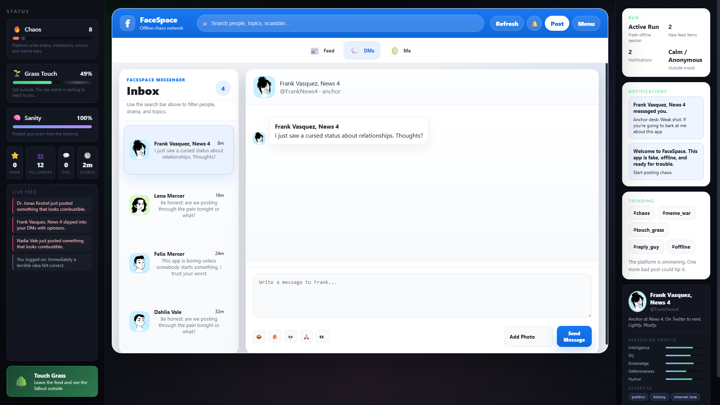Viewport: 720px width, 405px height.
Task: Open #meme_war trending tag
Action: pyautogui.click(x=676, y=213)
